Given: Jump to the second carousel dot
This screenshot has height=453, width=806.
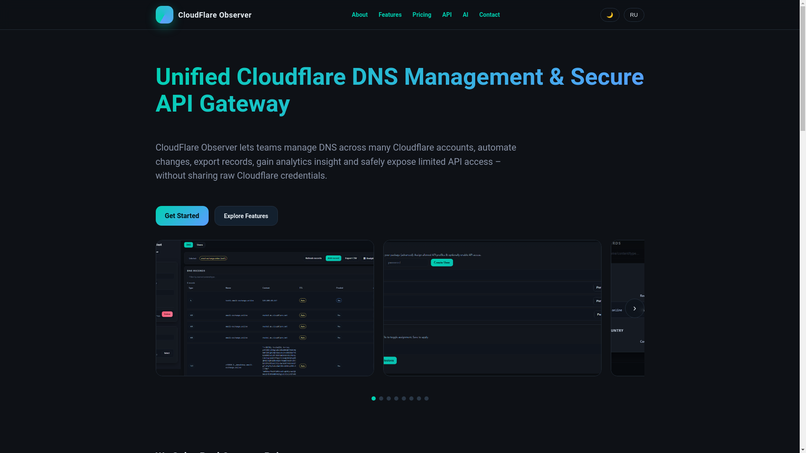Looking at the screenshot, I should point(381,398).
